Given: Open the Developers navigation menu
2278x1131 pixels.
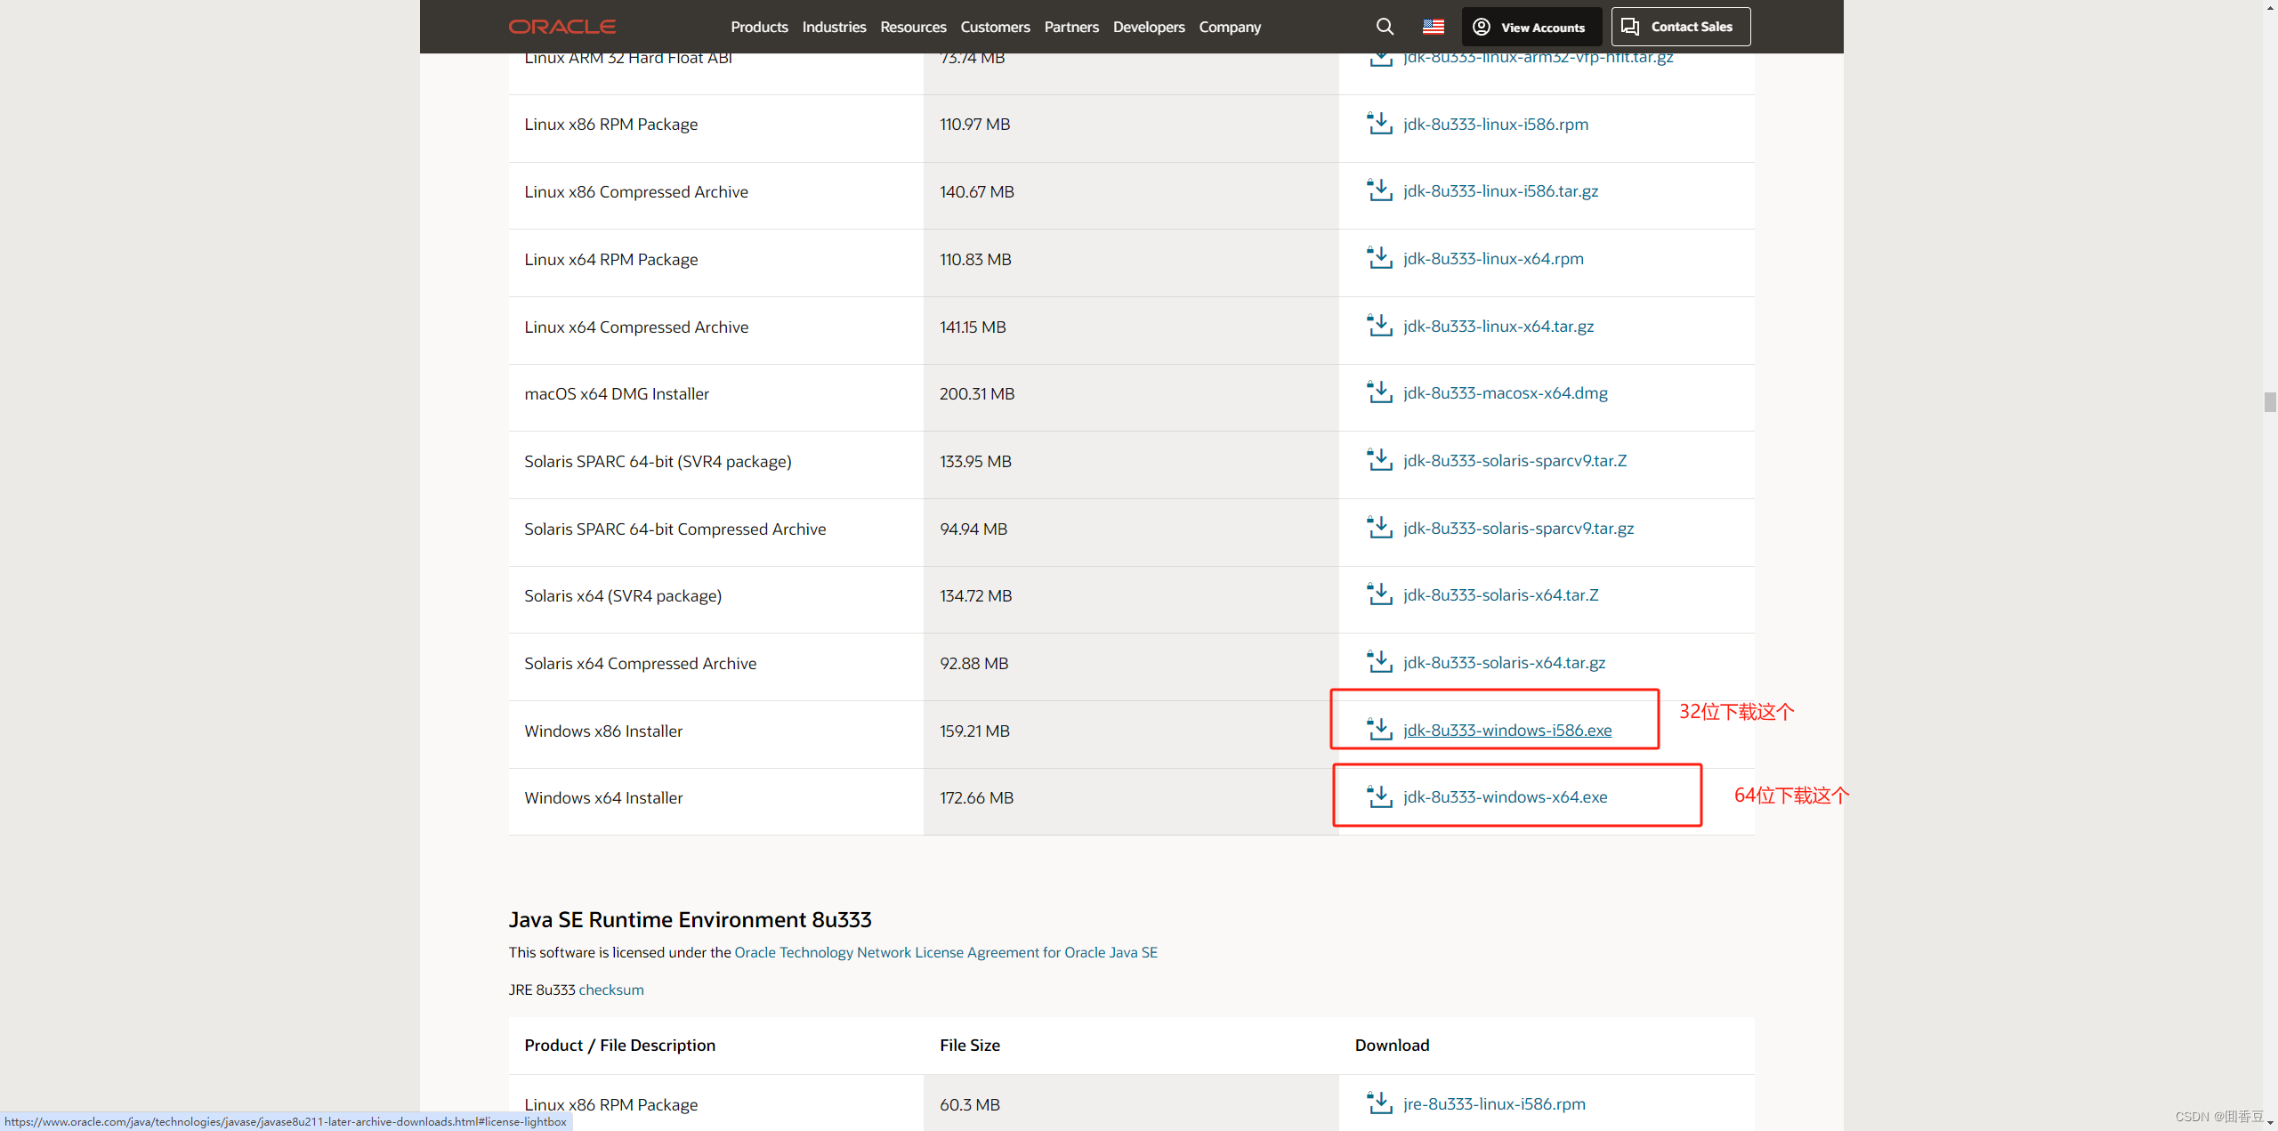Looking at the screenshot, I should tap(1148, 27).
